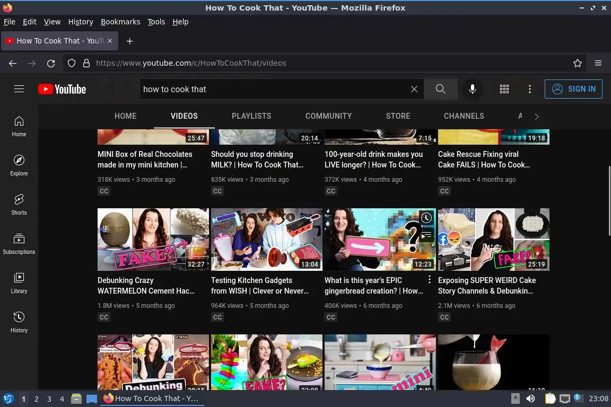Close the How To Cook That tab
This screenshot has width=611, height=407.
110,41
